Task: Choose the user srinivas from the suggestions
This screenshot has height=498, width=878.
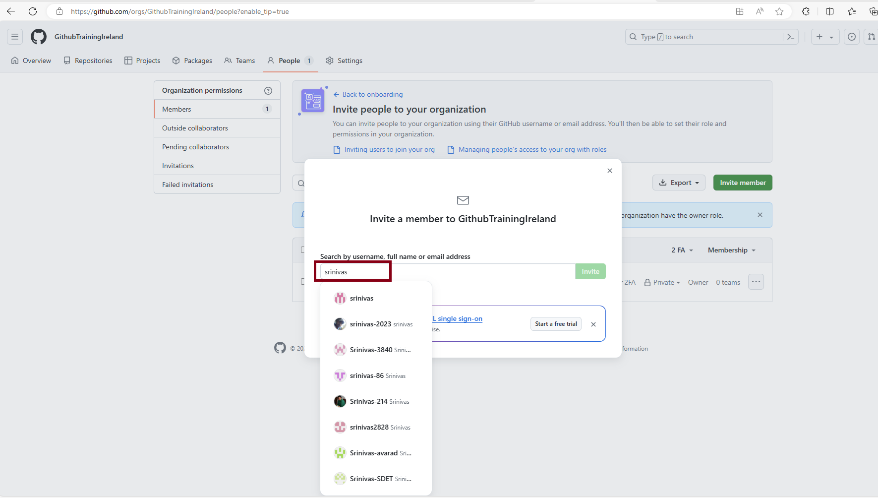Action: pos(376,298)
